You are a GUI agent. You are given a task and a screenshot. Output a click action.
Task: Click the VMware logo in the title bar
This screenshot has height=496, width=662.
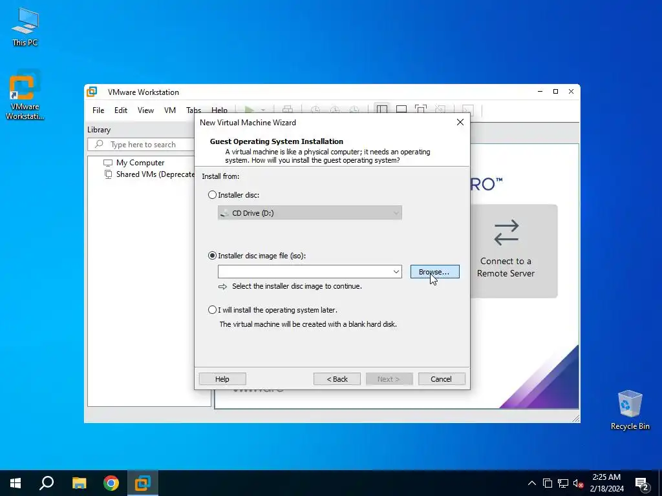coord(92,92)
